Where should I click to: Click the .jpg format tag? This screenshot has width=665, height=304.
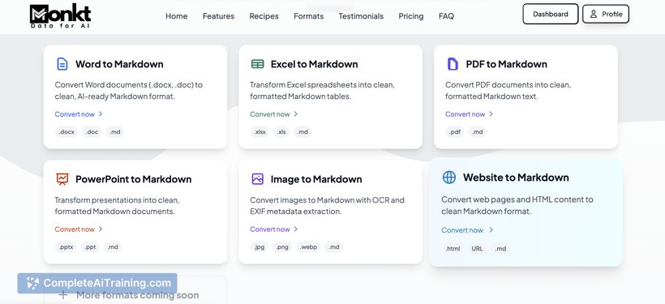(259, 246)
